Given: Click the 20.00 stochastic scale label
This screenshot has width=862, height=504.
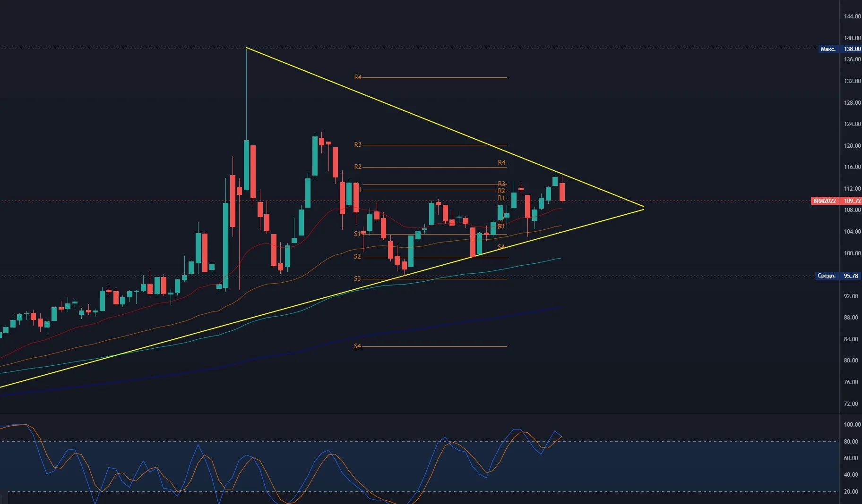Looking at the screenshot, I should coord(851,492).
